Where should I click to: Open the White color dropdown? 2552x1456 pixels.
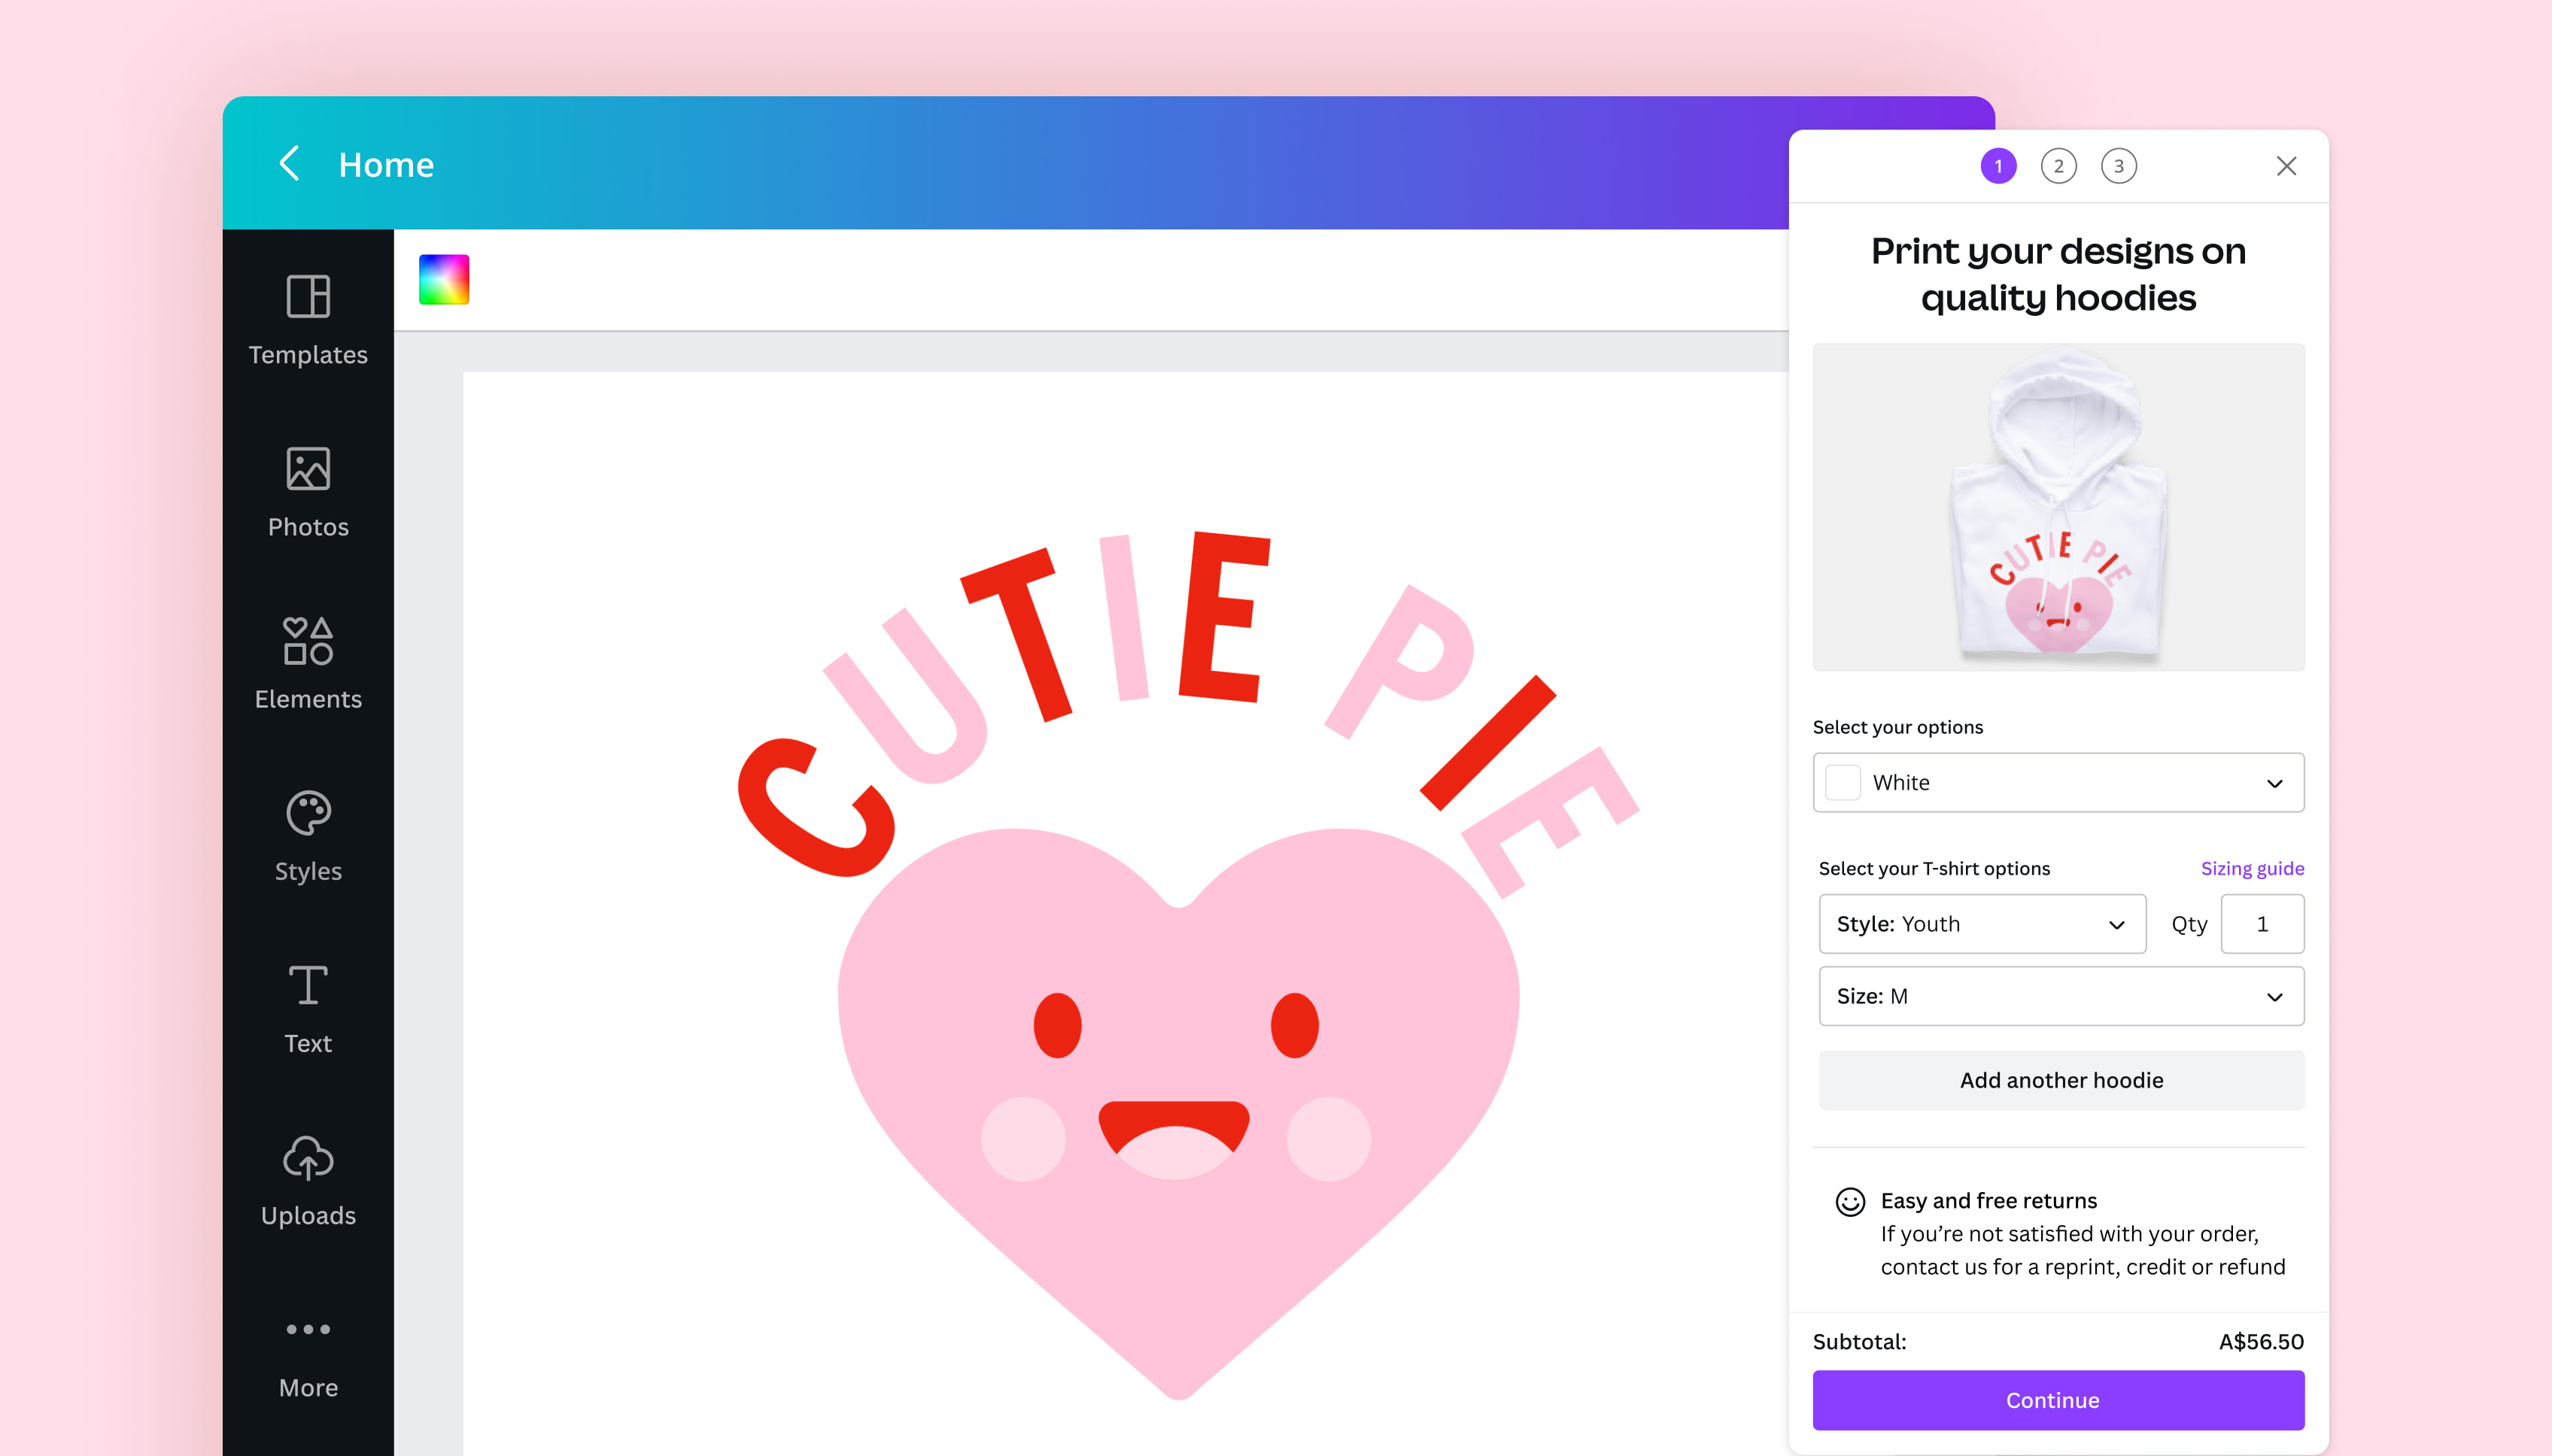(x=2058, y=782)
